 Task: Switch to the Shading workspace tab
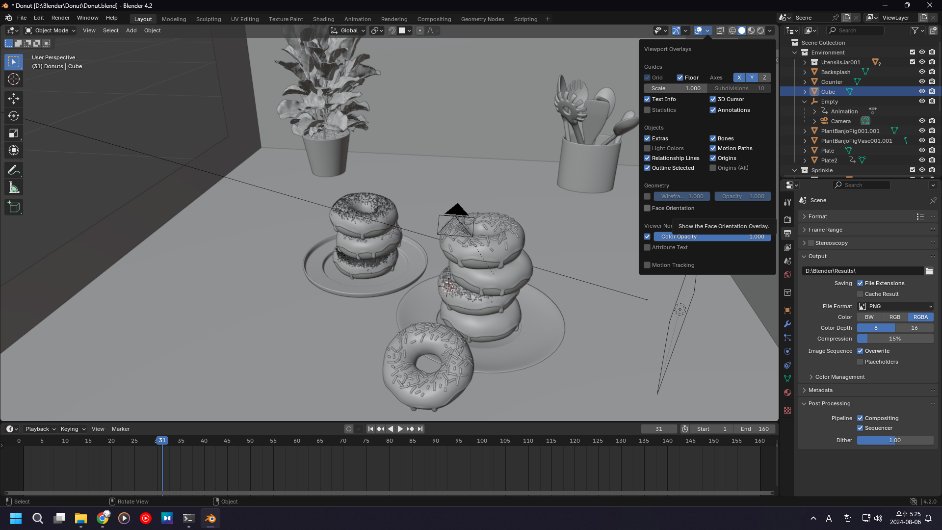[x=323, y=19]
